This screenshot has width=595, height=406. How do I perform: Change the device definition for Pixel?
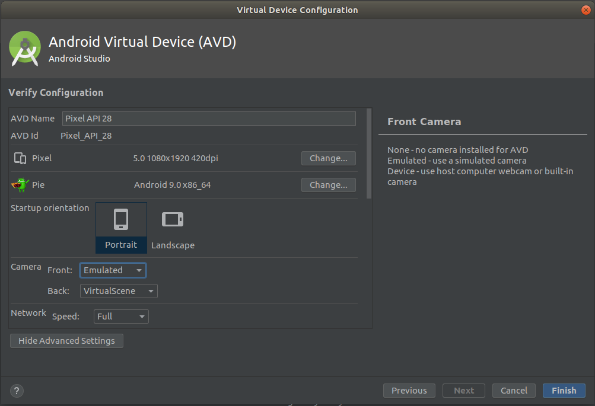(328, 158)
